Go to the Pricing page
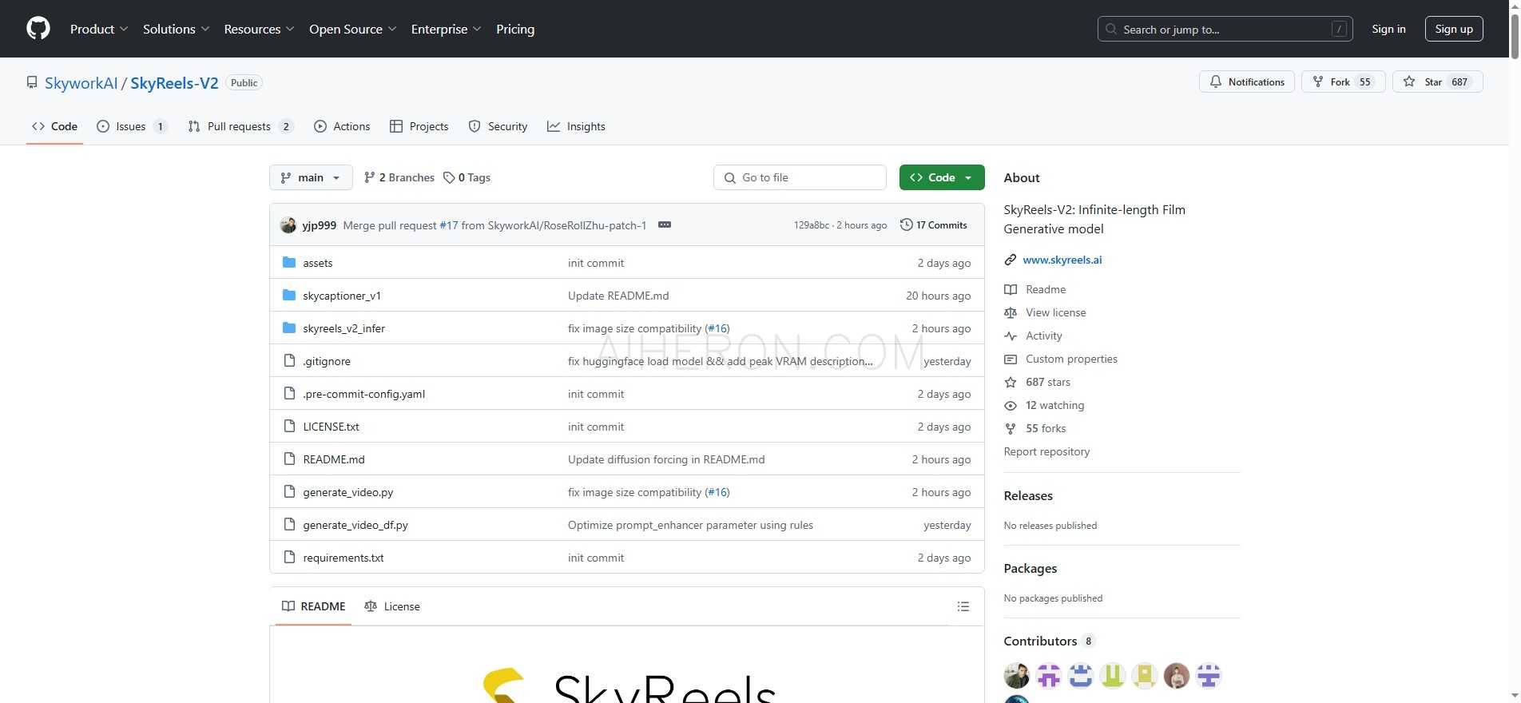 [x=515, y=29]
